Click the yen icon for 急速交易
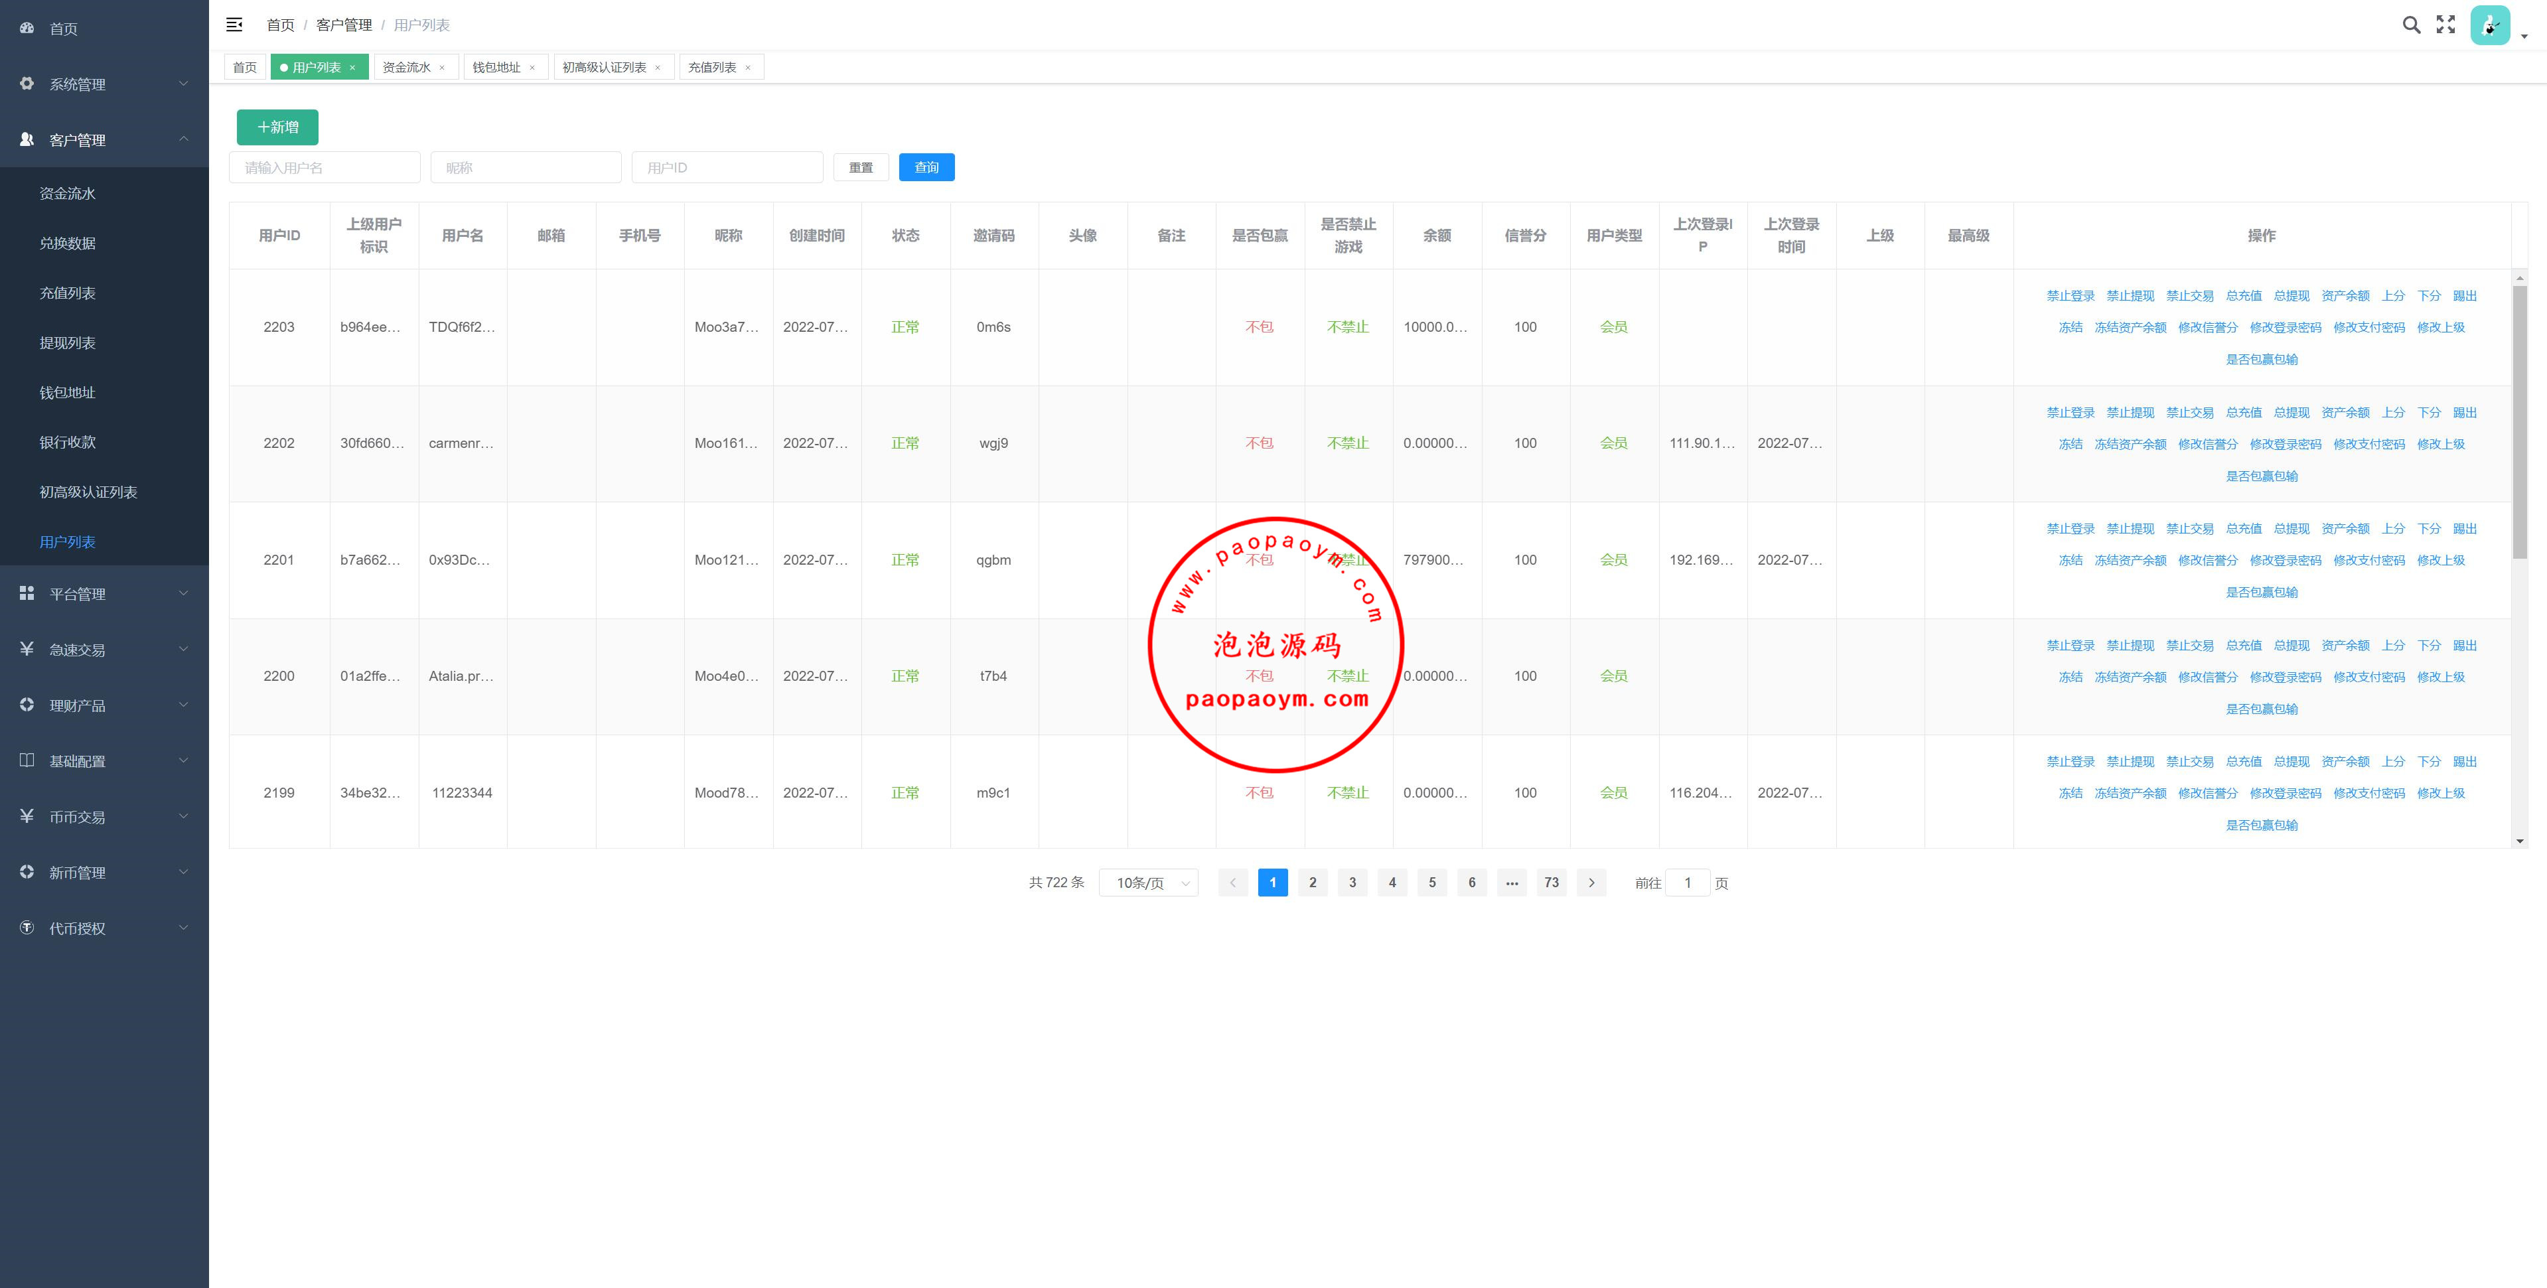2547x1288 pixels. pyautogui.click(x=27, y=648)
